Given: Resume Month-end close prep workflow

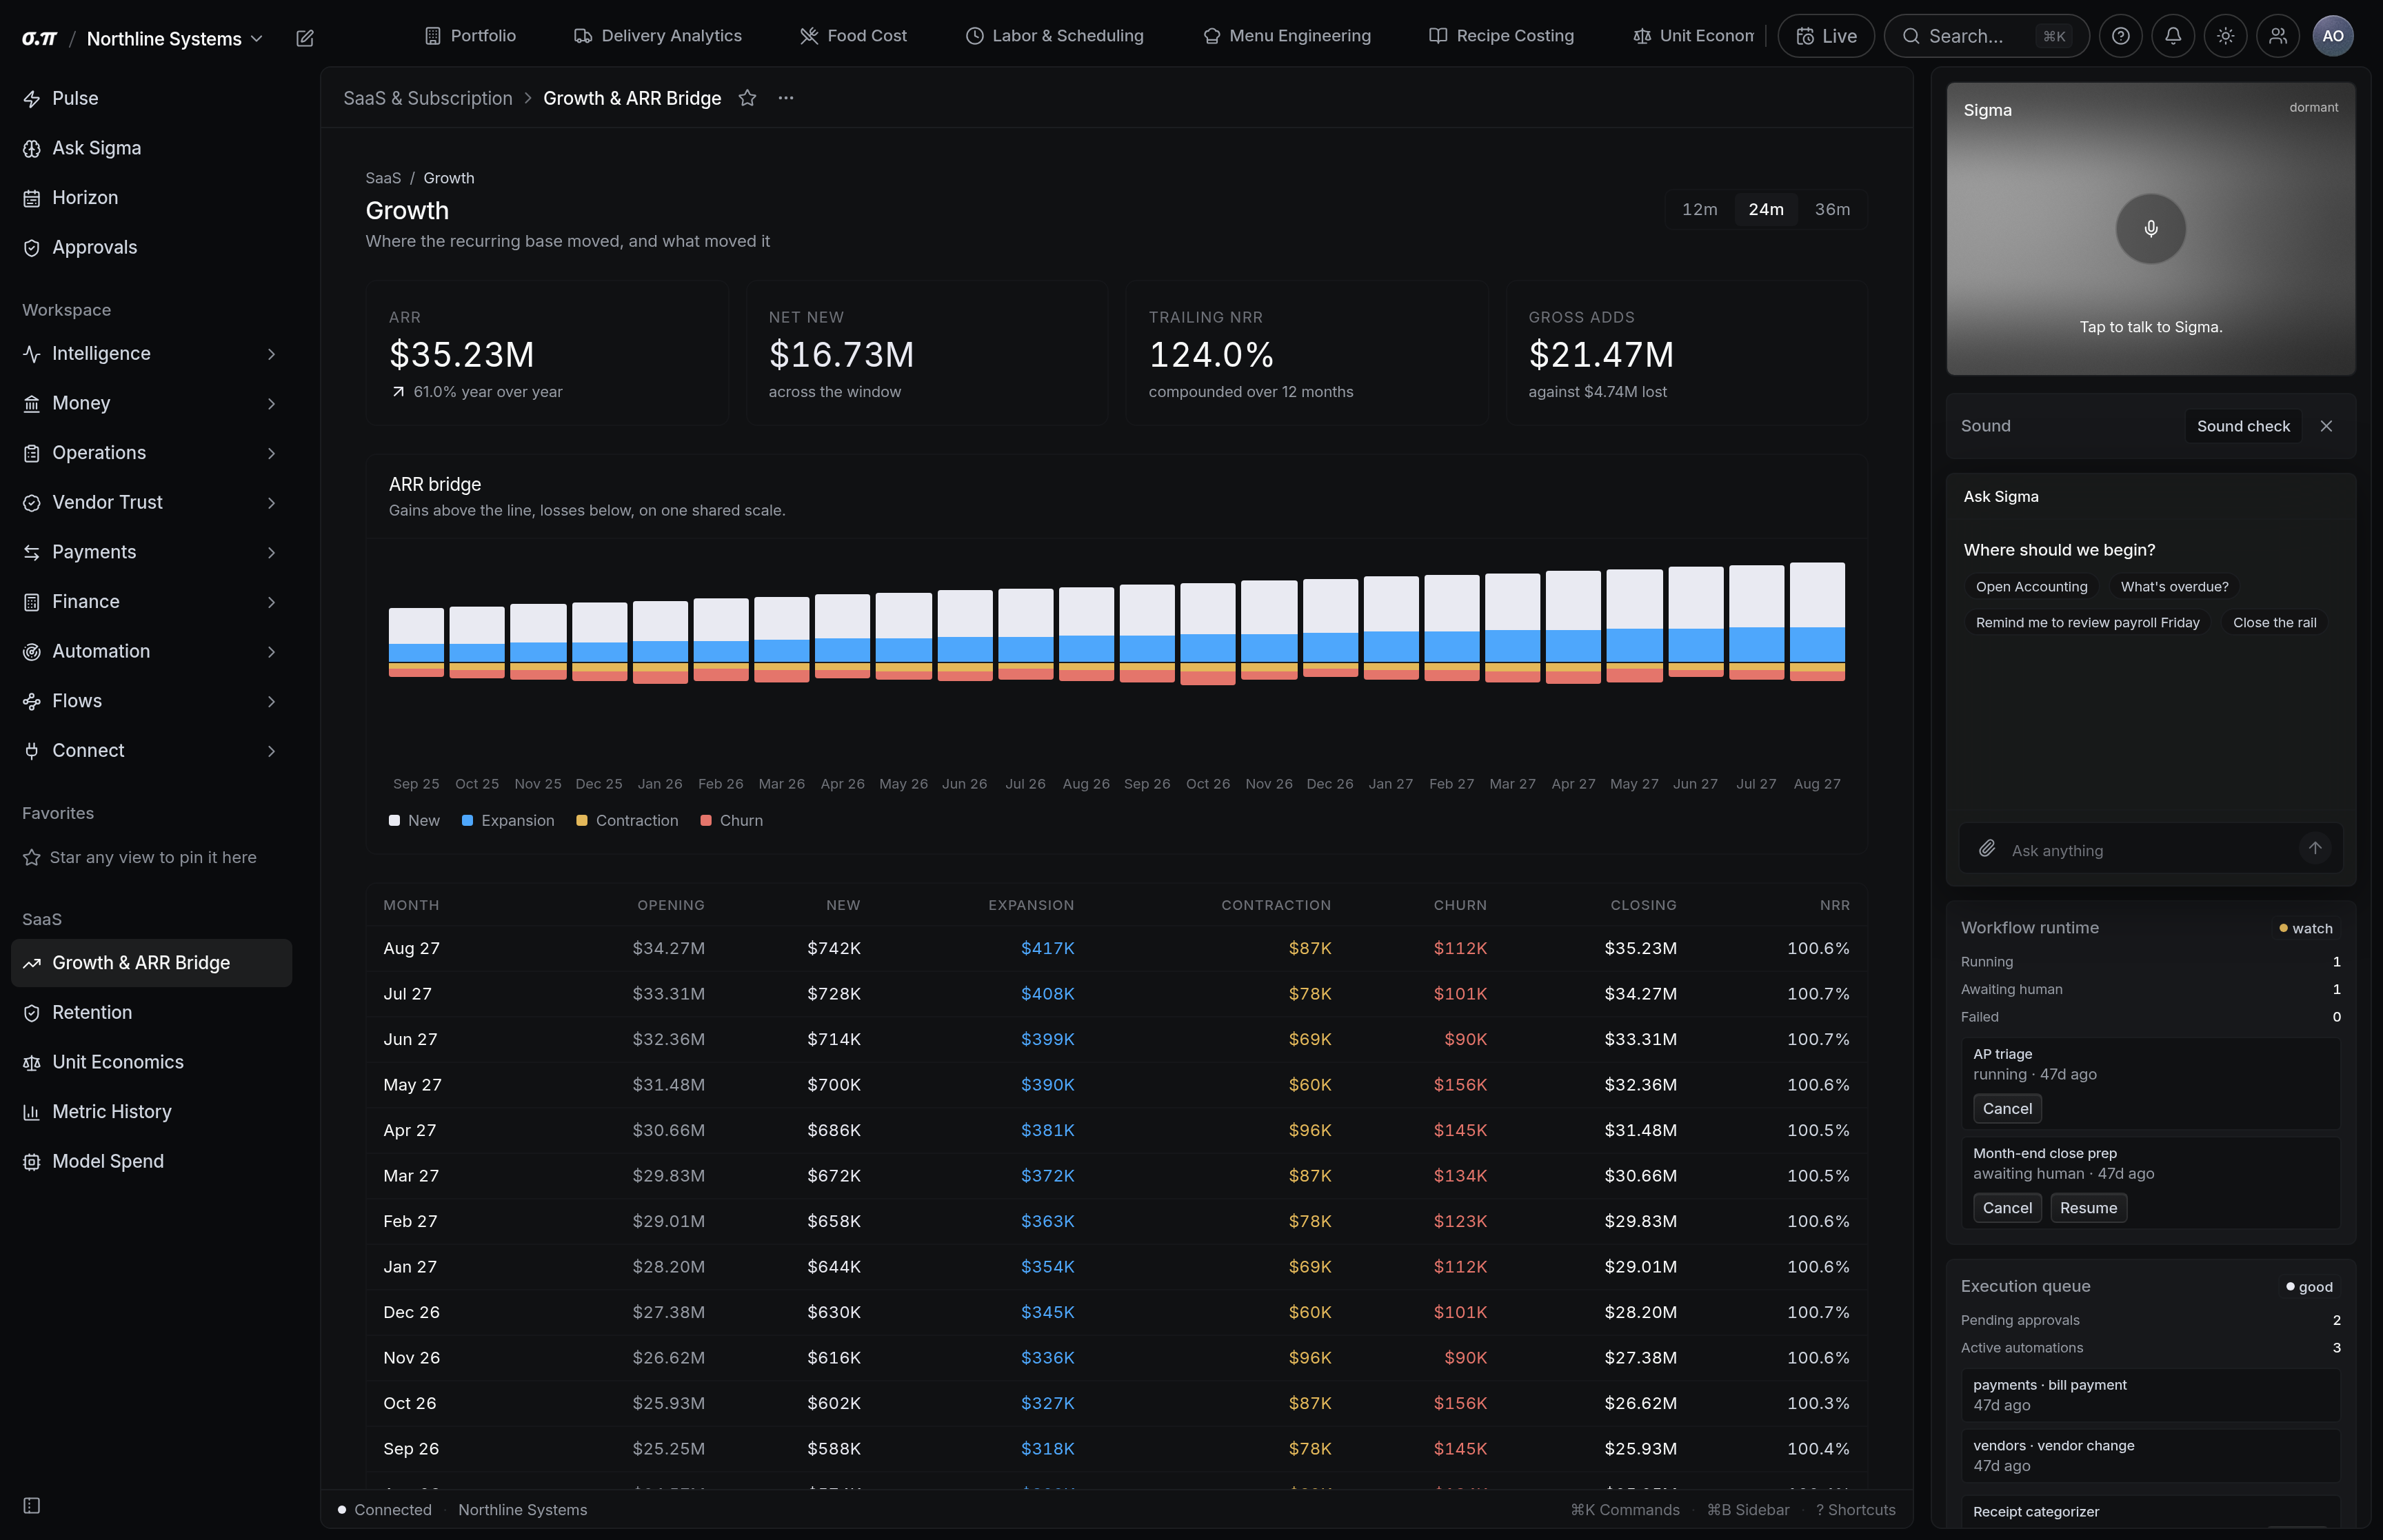Looking at the screenshot, I should 2088,1208.
